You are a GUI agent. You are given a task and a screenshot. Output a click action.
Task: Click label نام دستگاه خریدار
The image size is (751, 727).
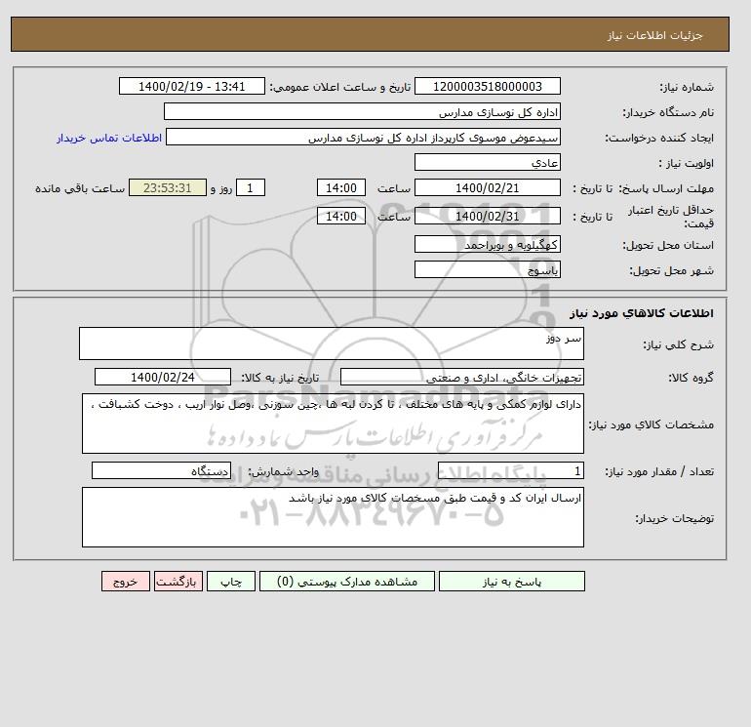point(668,112)
